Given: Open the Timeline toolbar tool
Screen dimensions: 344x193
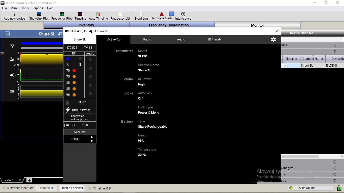Looking at the screenshot, I should point(80,16).
